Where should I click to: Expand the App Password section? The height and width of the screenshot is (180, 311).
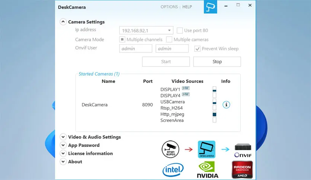click(63, 145)
